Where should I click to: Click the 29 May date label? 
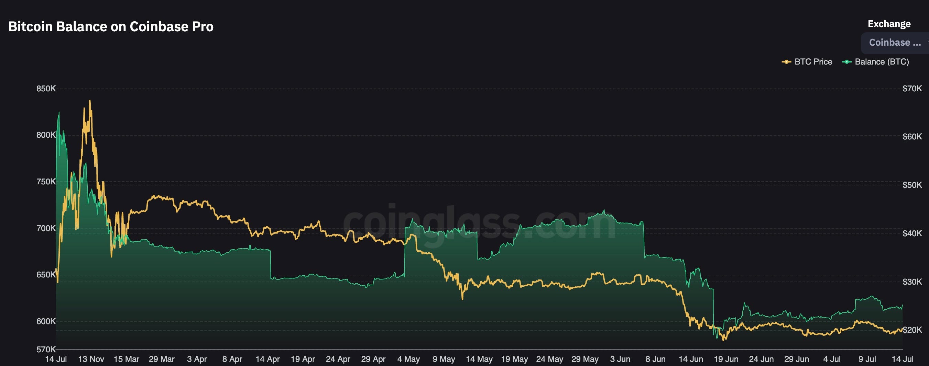click(x=585, y=359)
